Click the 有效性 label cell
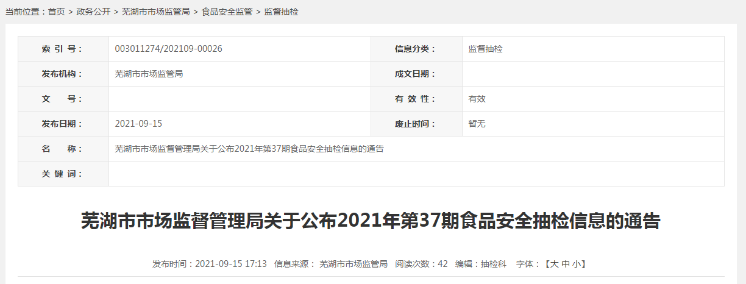 pyautogui.click(x=416, y=99)
